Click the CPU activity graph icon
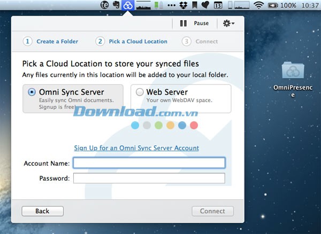Viewport: 321px width, 234px height. coord(143,5)
